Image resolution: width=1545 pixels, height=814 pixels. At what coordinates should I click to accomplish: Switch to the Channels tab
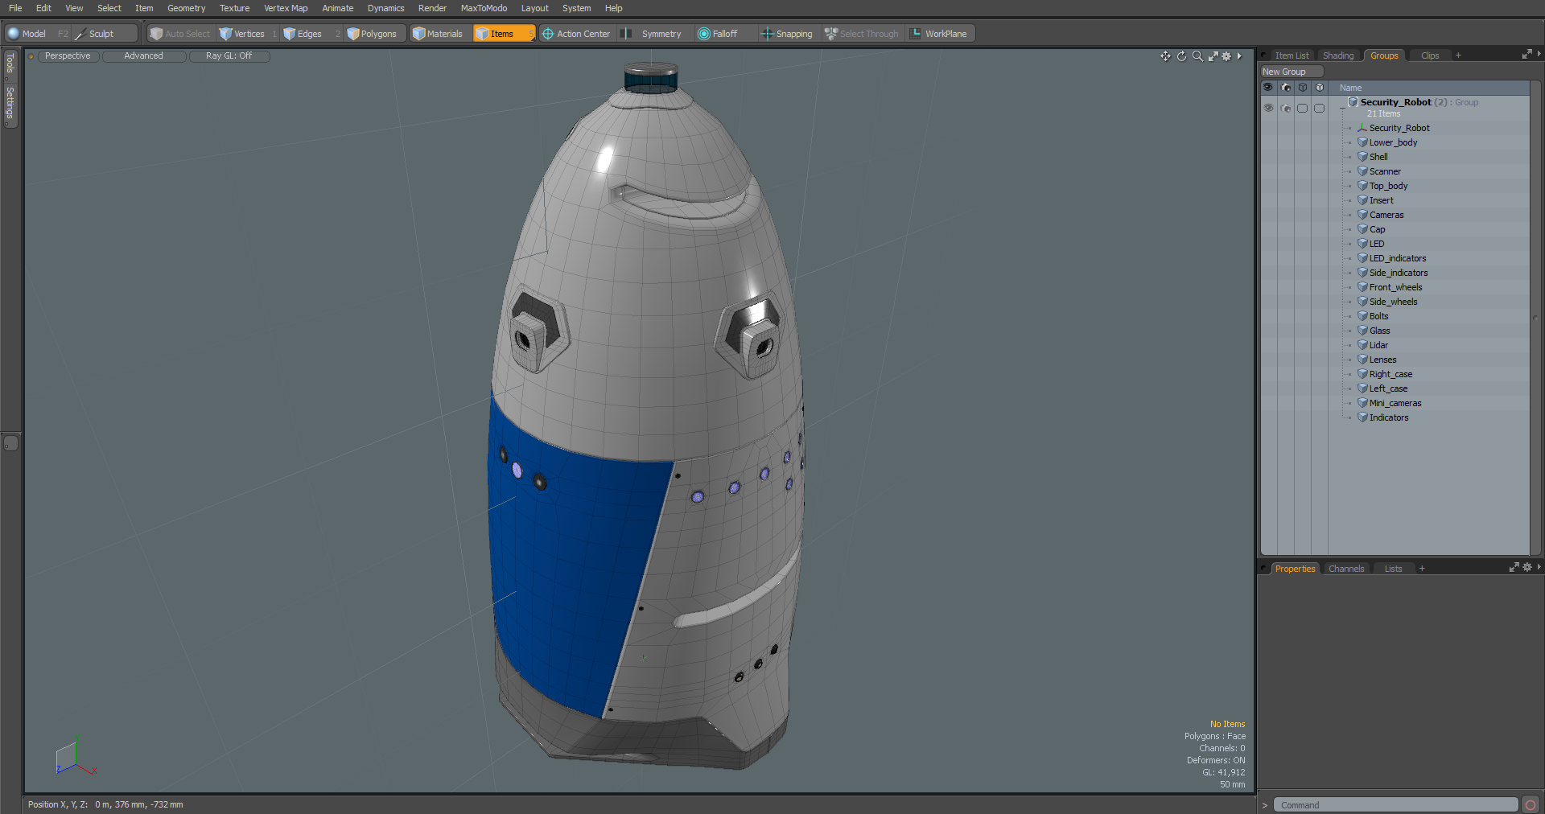point(1346,569)
